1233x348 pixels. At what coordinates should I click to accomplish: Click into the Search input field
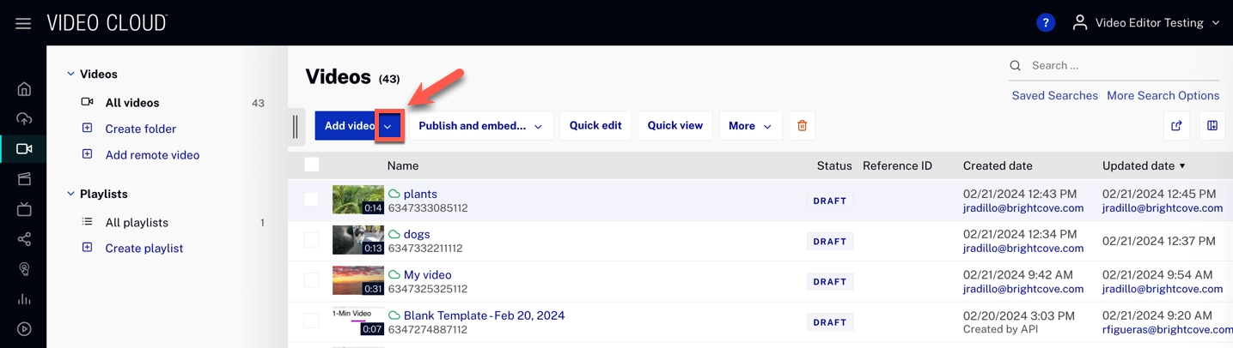(x=1117, y=66)
